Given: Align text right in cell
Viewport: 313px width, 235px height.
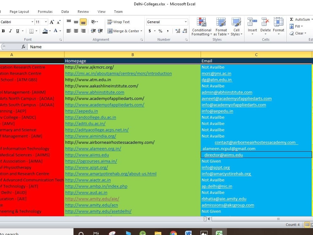Looking at the screenshot, I should tap(83, 31).
